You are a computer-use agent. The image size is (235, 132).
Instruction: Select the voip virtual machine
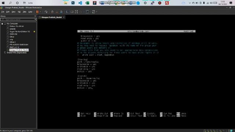click(11, 40)
